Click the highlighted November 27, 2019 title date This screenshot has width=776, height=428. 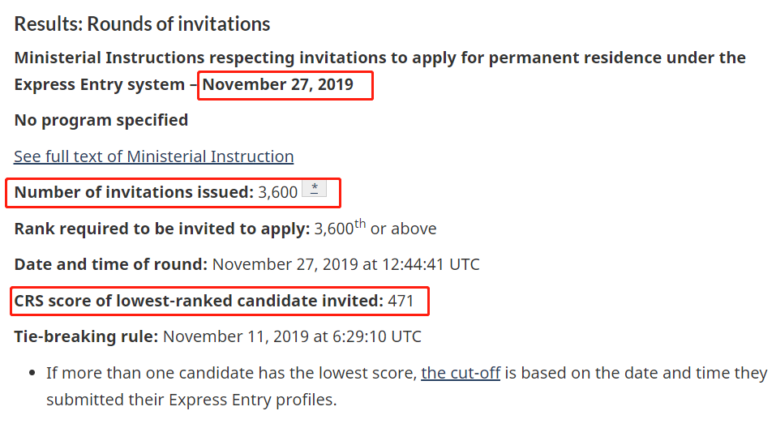(277, 84)
